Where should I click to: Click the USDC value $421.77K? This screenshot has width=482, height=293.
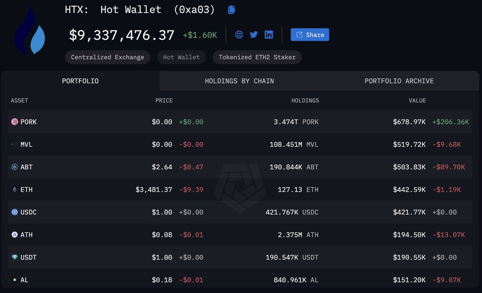pyautogui.click(x=410, y=212)
